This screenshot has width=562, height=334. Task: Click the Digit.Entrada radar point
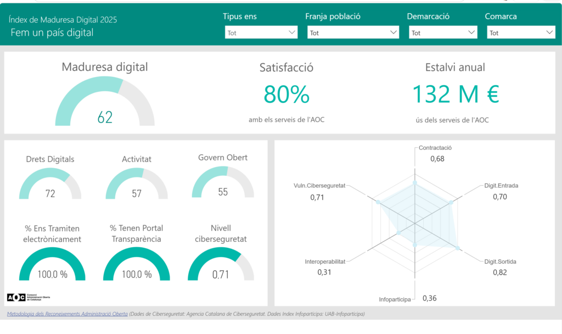click(x=451, y=203)
